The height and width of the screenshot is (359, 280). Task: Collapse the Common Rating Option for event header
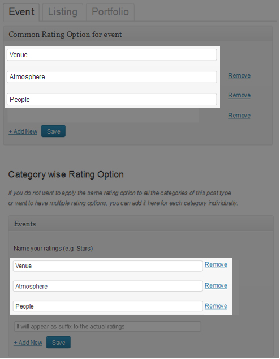click(x=138, y=35)
